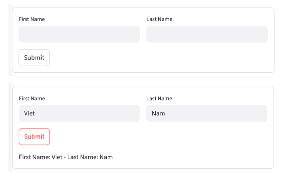Click First Name label above the empty field
Screen dimensions: 285x172
pyautogui.click(x=32, y=19)
